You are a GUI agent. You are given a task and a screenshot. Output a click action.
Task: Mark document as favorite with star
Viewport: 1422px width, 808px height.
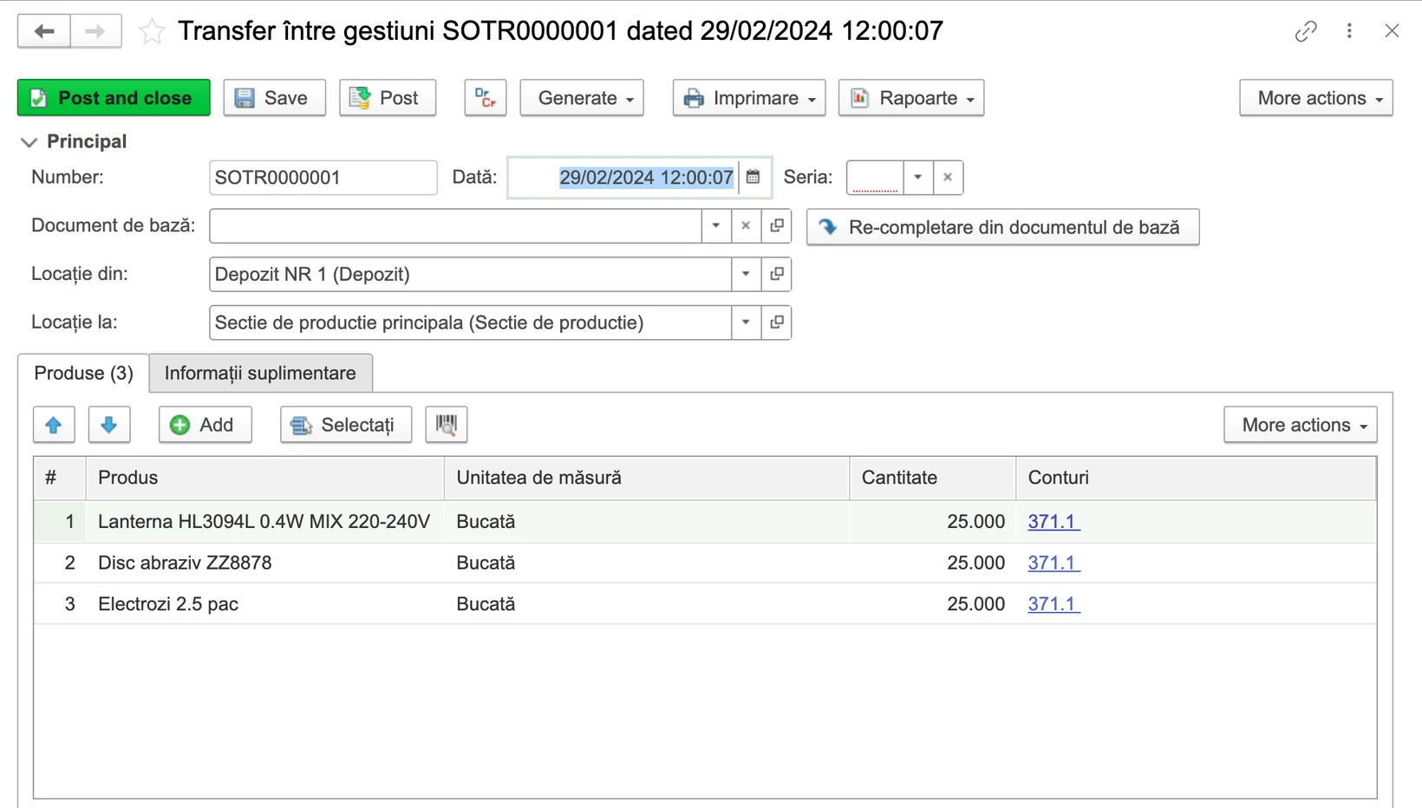pyautogui.click(x=152, y=31)
